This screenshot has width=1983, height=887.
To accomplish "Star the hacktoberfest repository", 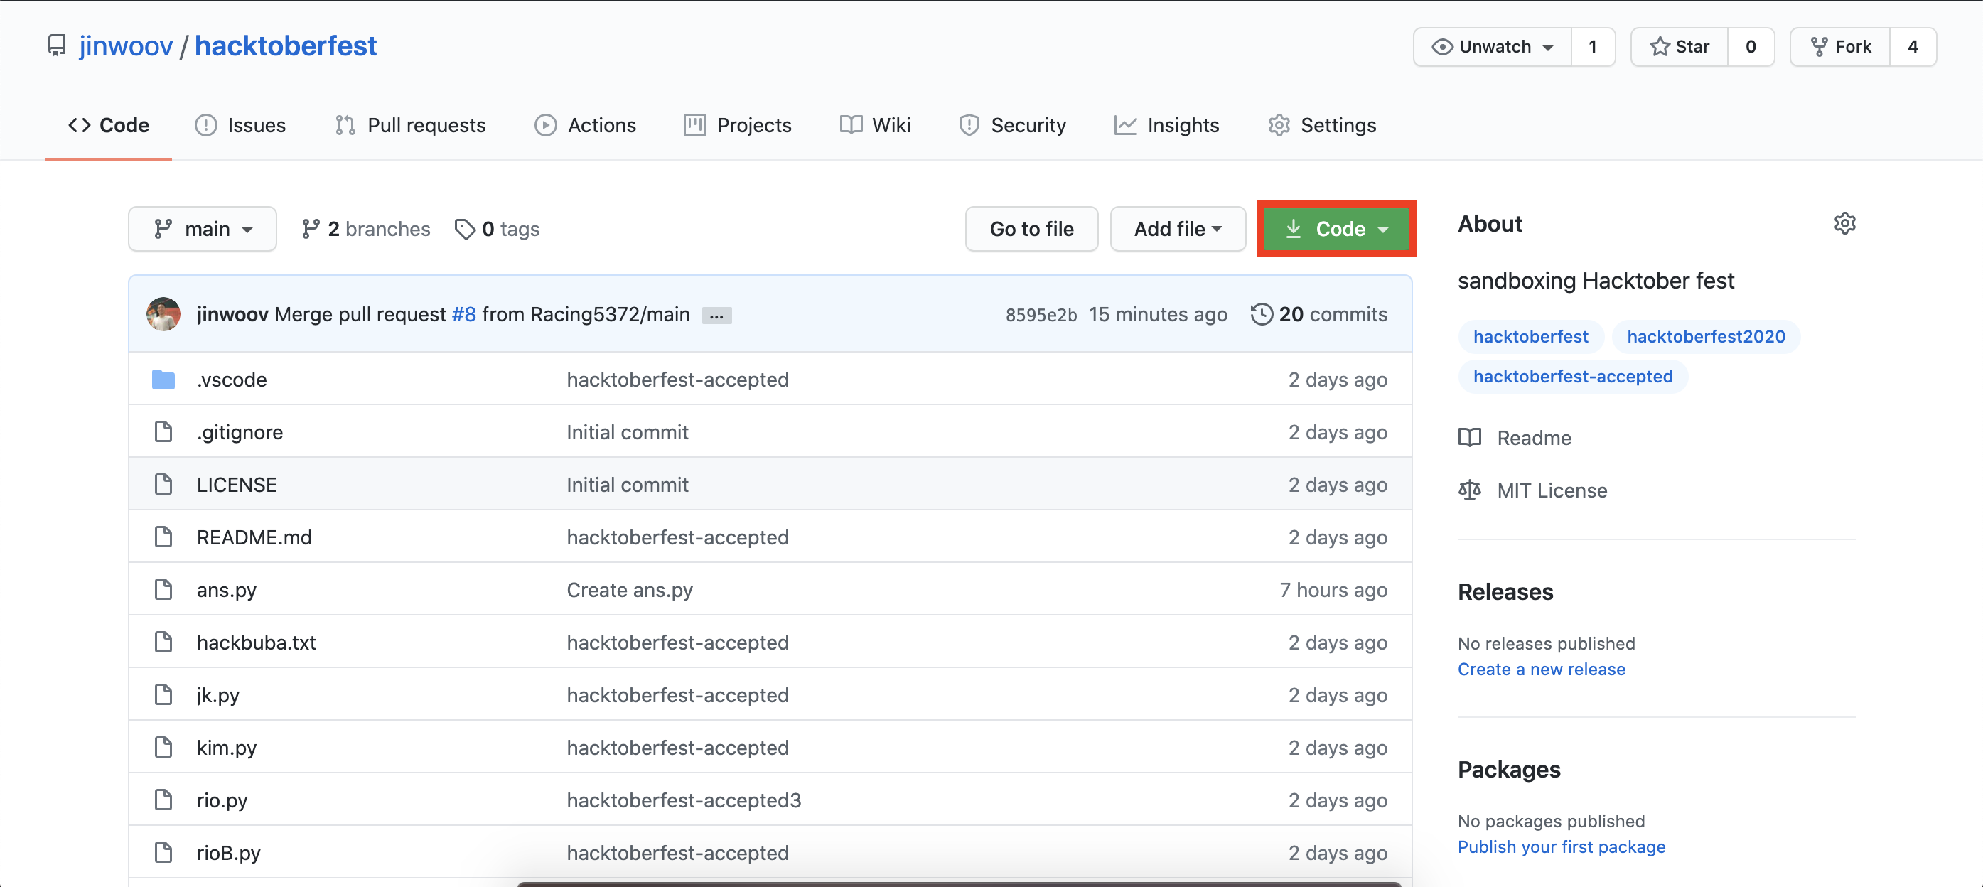I will click(1680, 47).
